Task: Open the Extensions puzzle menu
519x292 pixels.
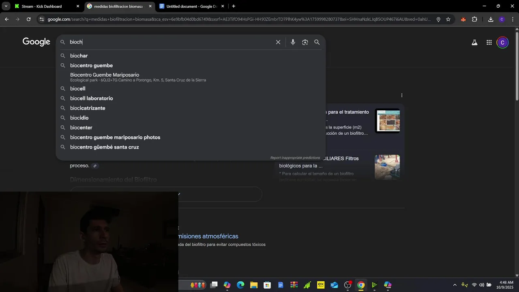Action: point(474,19)
